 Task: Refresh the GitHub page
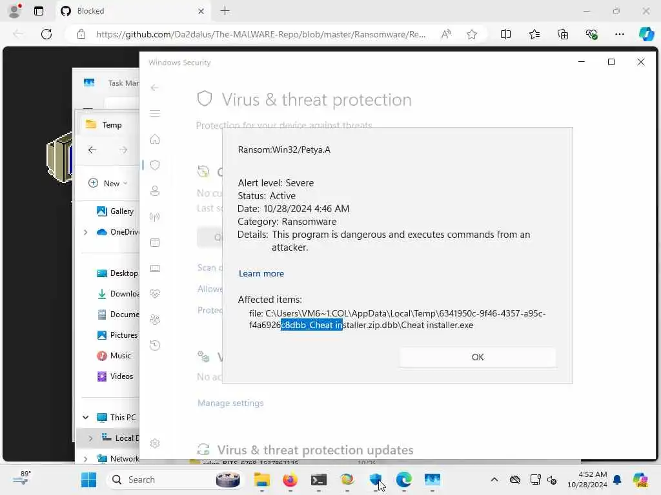pos(46,34)
